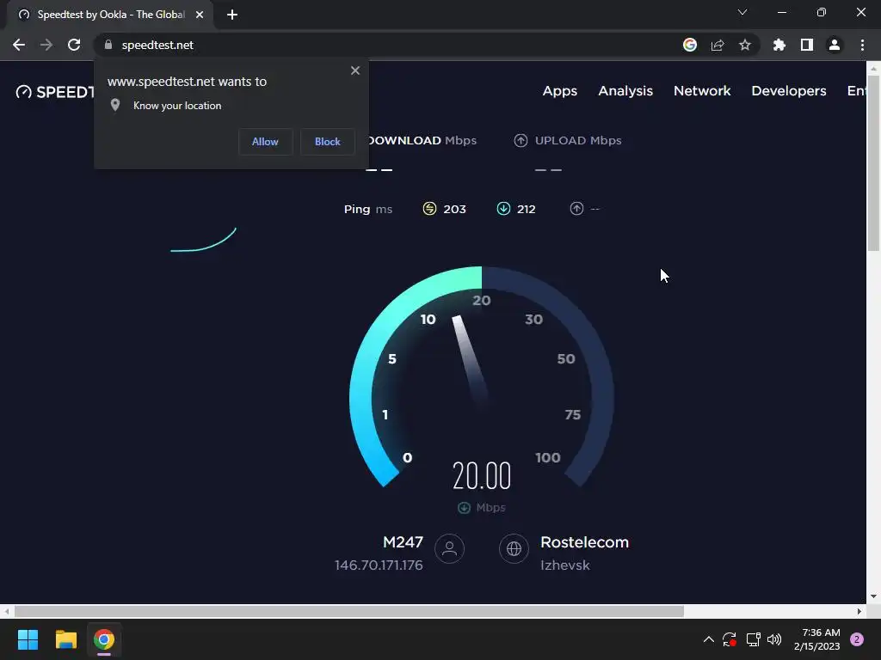Open the tab search chevron
The width and height of the screenshot is (881, 660).
tap(742, 12)
